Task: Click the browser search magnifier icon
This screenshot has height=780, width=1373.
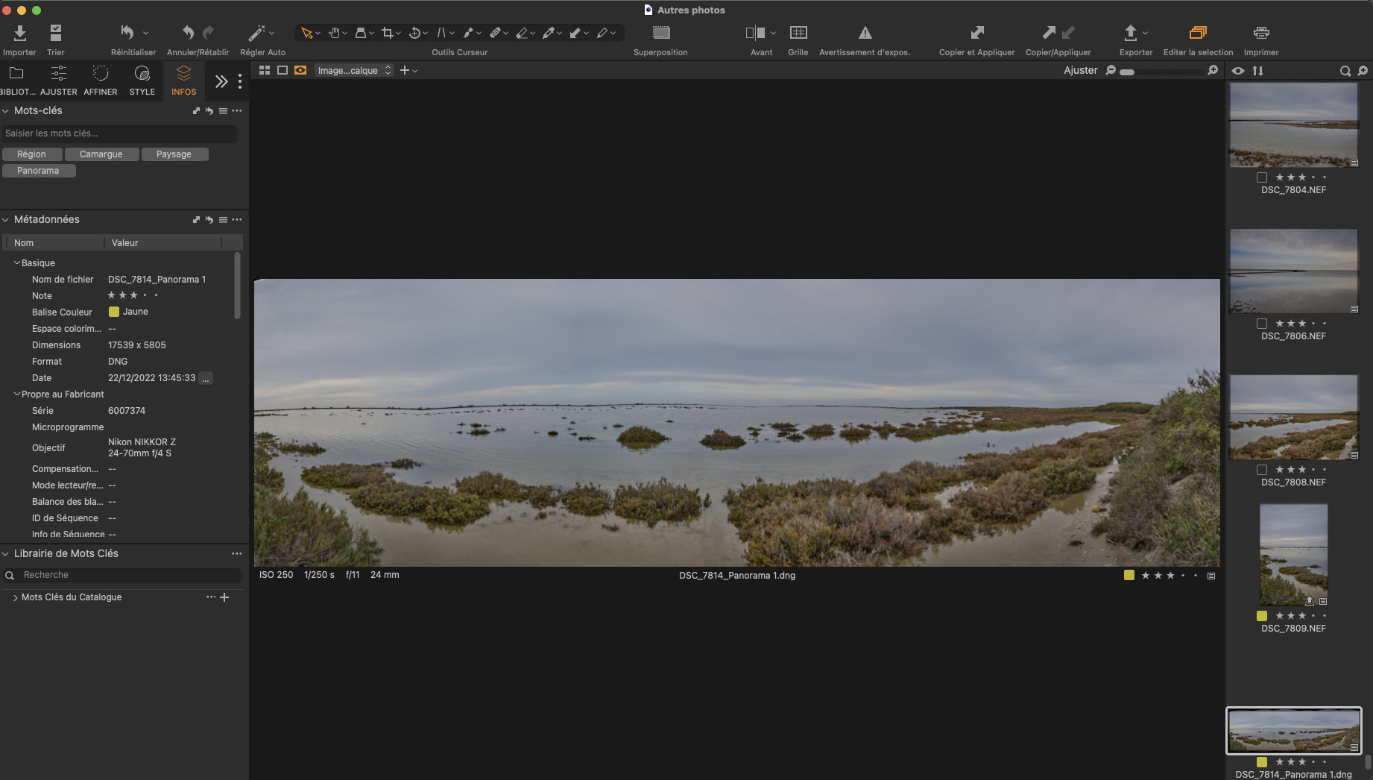Action: click(x=1345, y=71)
